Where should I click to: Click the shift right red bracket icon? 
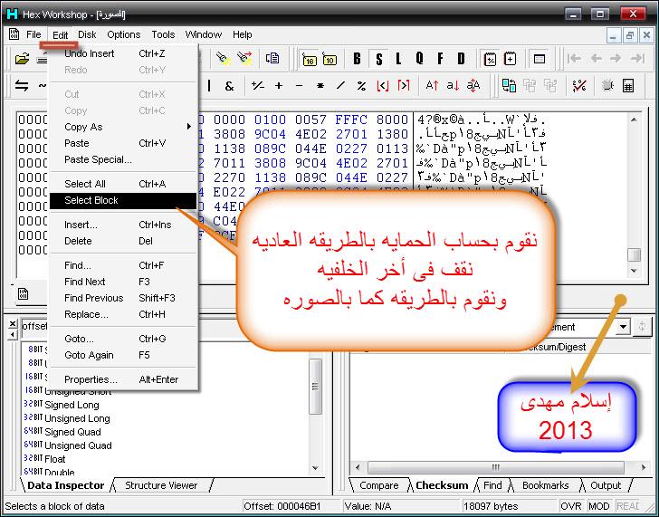pyautogui.click(x=403, y=86)
